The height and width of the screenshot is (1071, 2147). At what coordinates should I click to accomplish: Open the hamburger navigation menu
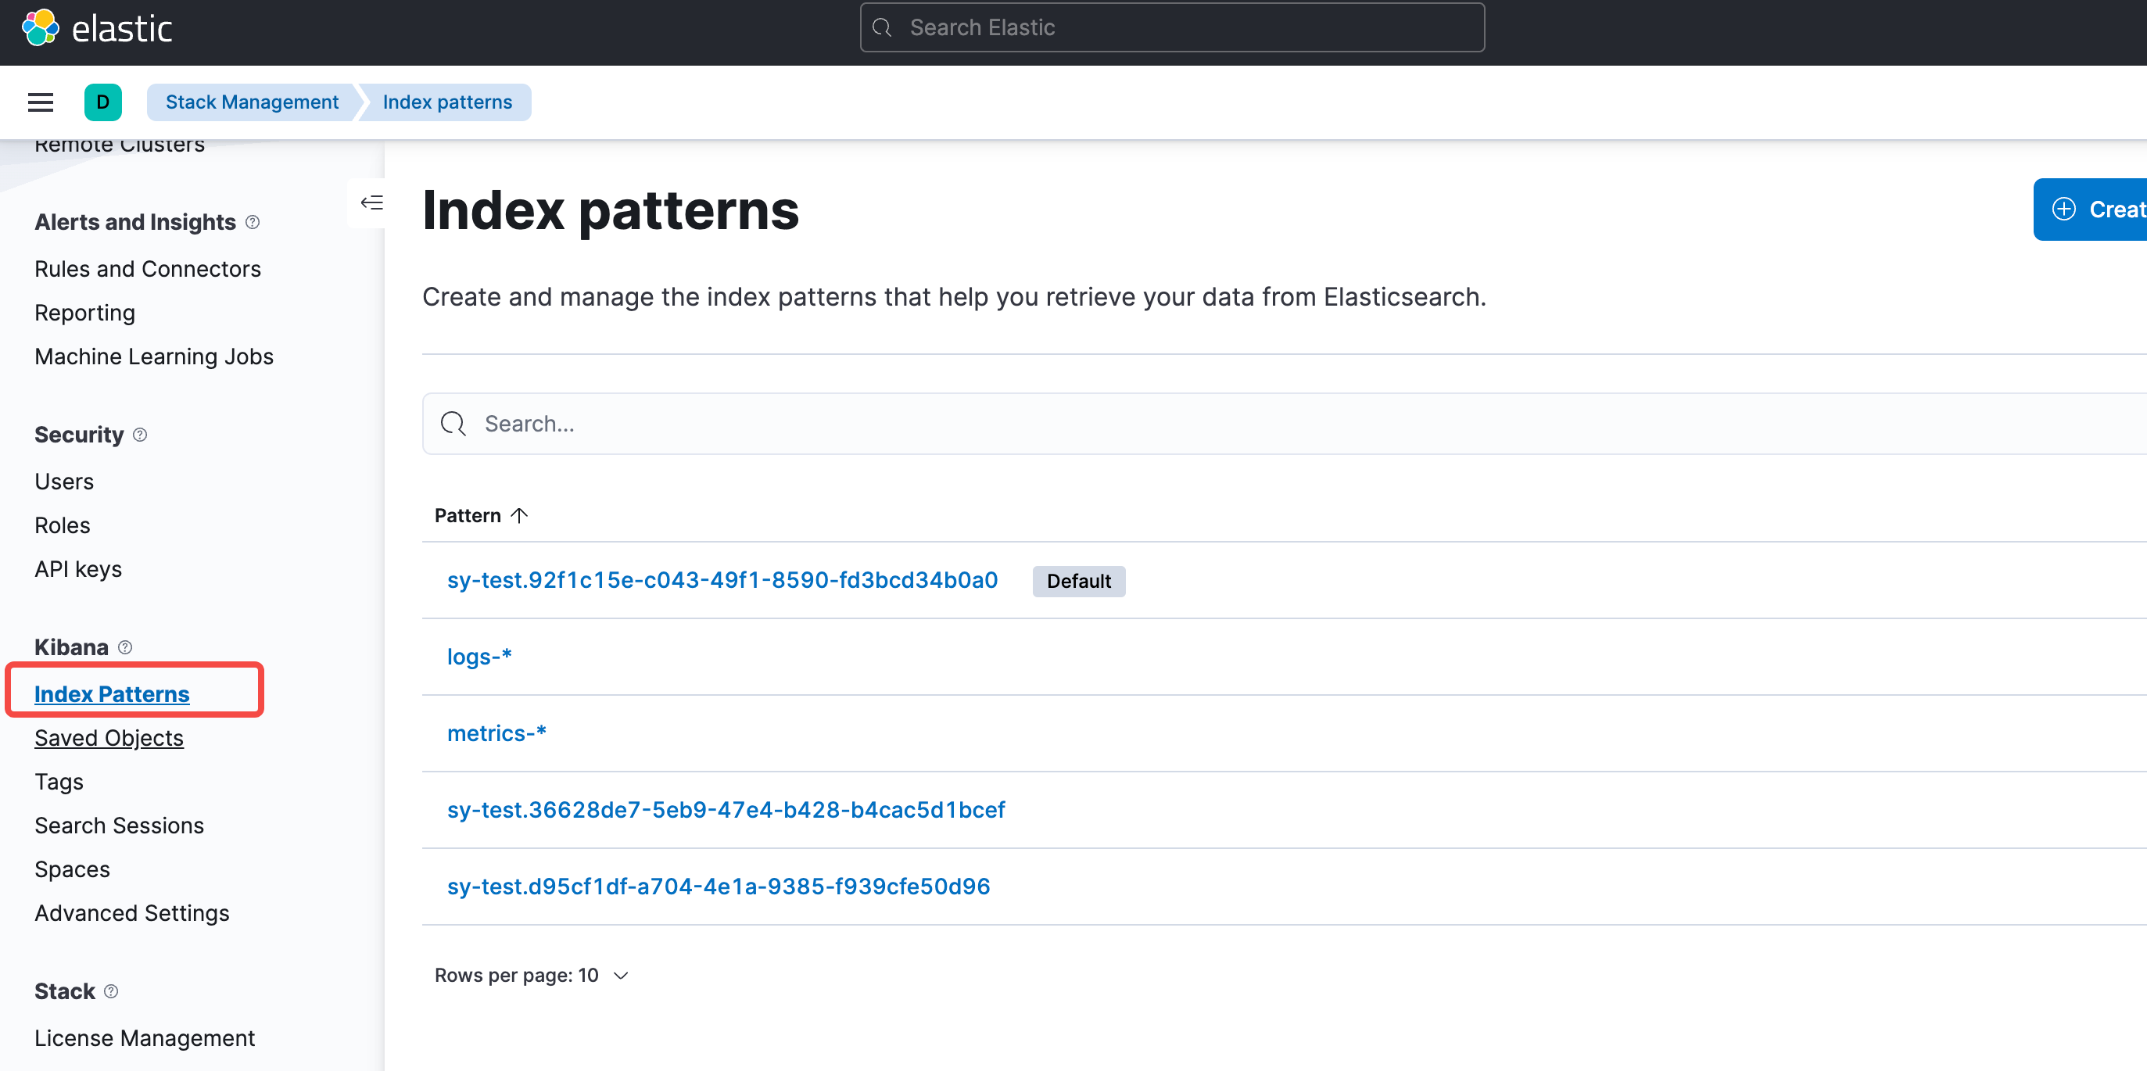click(40, 102)
